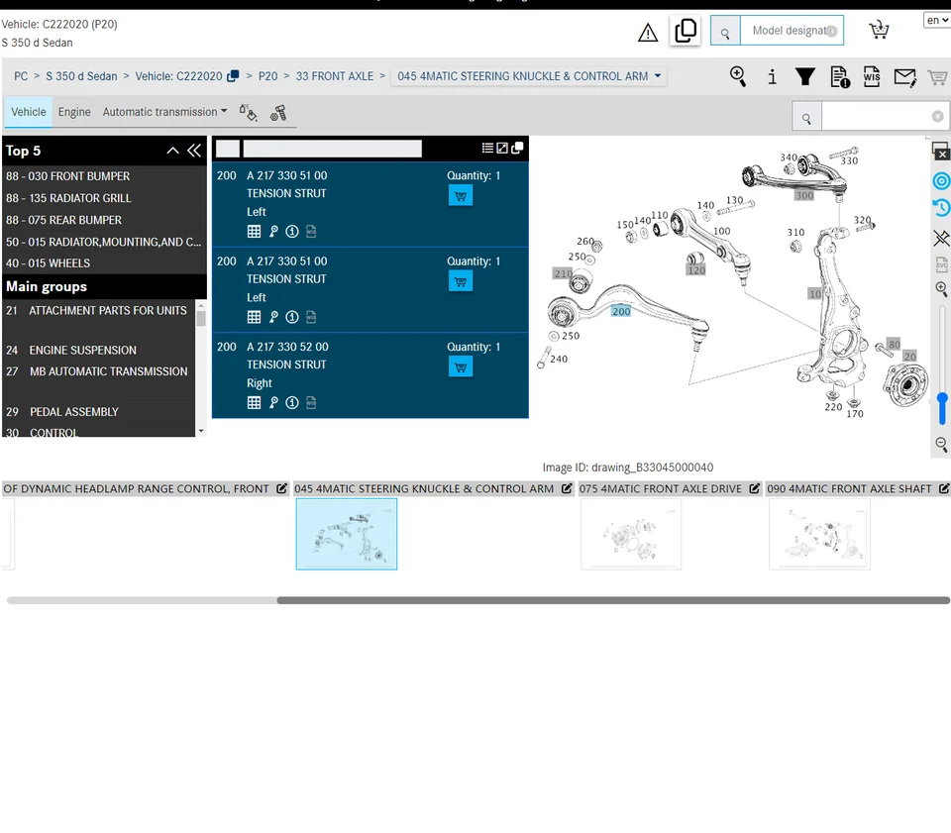
Task: Switch to the Vehicle tab
Action: [x=29, y=112]
